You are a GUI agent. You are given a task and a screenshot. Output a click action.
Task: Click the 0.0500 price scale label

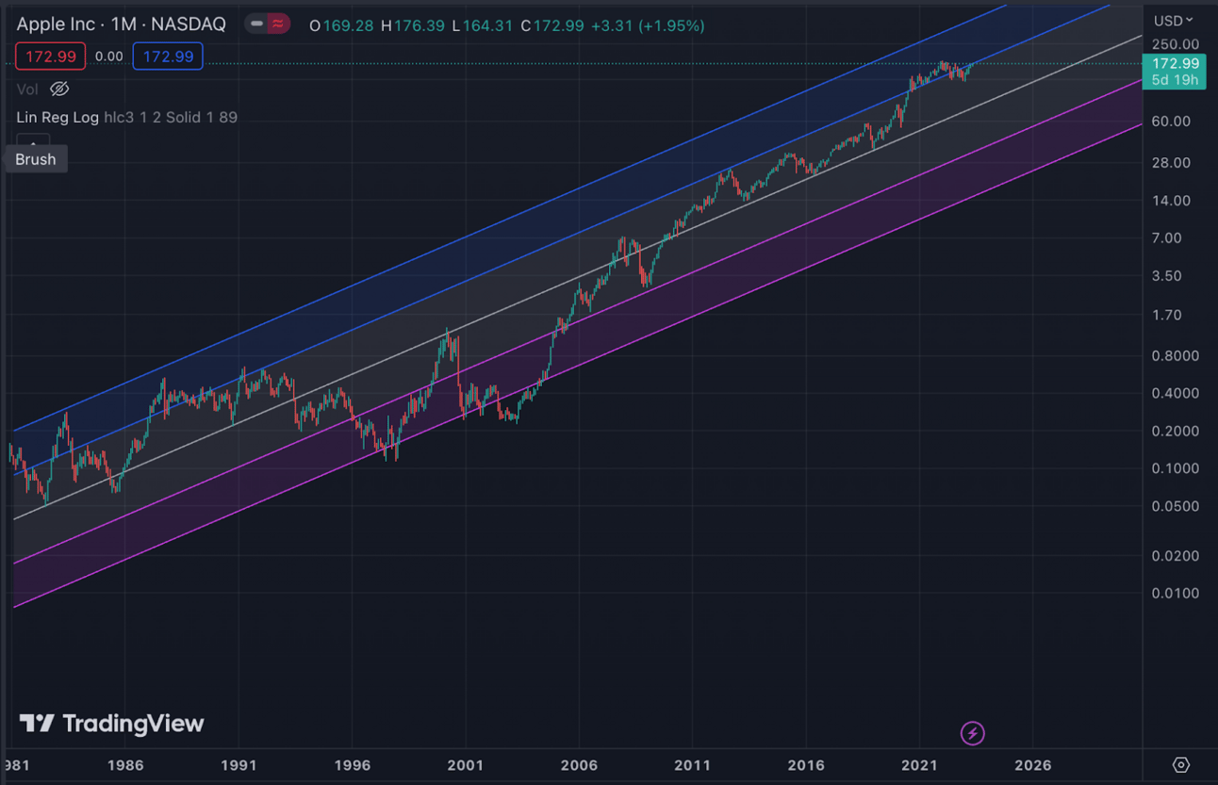[x=1175, y=507]
